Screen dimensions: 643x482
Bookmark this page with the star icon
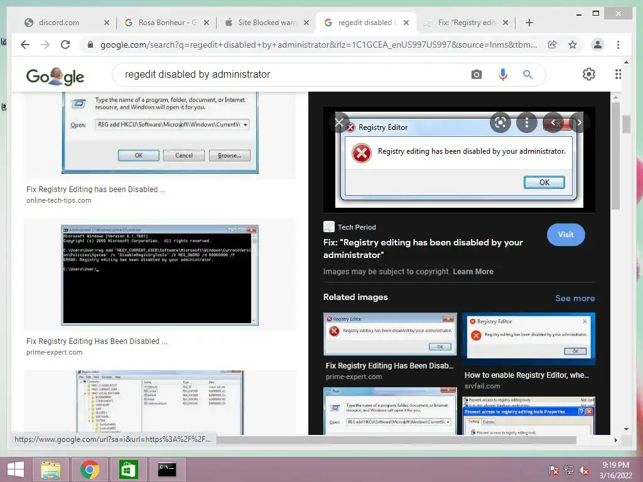click(x=573, y=45)
